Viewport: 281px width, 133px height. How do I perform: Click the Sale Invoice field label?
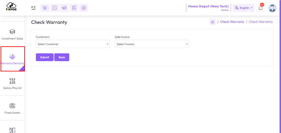(x=122, y=37)
